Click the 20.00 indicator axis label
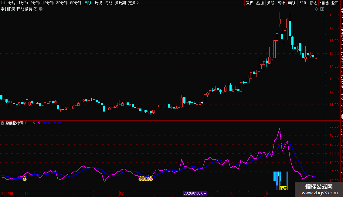The height and width of the screenshot is (197, 343). pos(334,154)
